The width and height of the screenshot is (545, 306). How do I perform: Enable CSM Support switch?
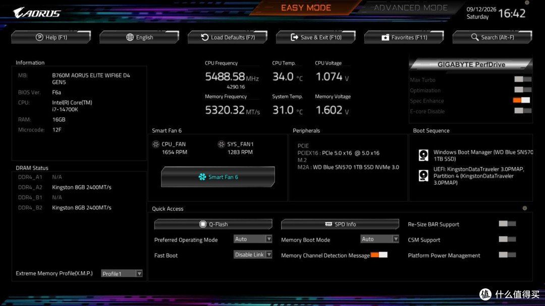point(507,239)
